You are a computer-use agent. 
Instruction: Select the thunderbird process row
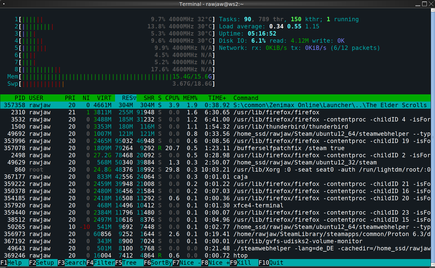coord(215,127)
